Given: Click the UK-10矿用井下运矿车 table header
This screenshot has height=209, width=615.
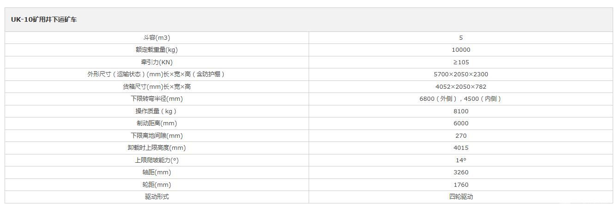Looking at the screenshot, I should point(44,20).
